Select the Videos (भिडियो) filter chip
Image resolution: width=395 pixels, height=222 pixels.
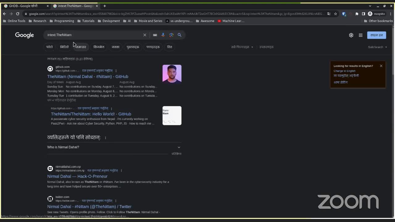[x=64, y=47]
